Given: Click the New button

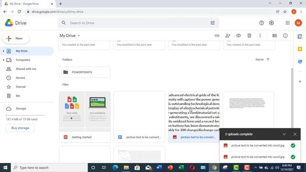Looking at the screenshot, I should click(x=16, y=38).
